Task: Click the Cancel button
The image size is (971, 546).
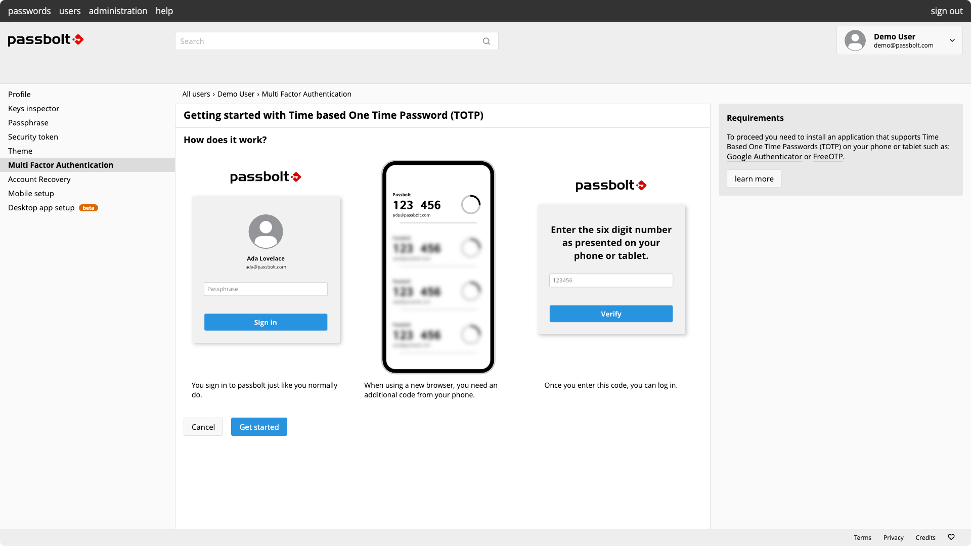Action: click(x=203, y=427)
